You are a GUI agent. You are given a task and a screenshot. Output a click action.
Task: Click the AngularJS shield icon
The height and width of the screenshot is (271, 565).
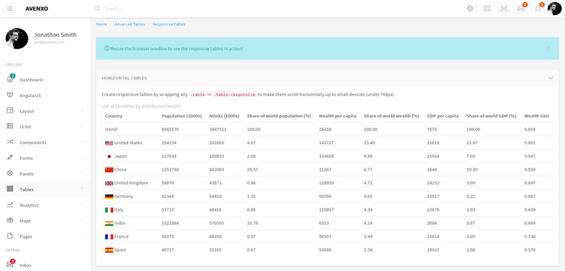10,96
